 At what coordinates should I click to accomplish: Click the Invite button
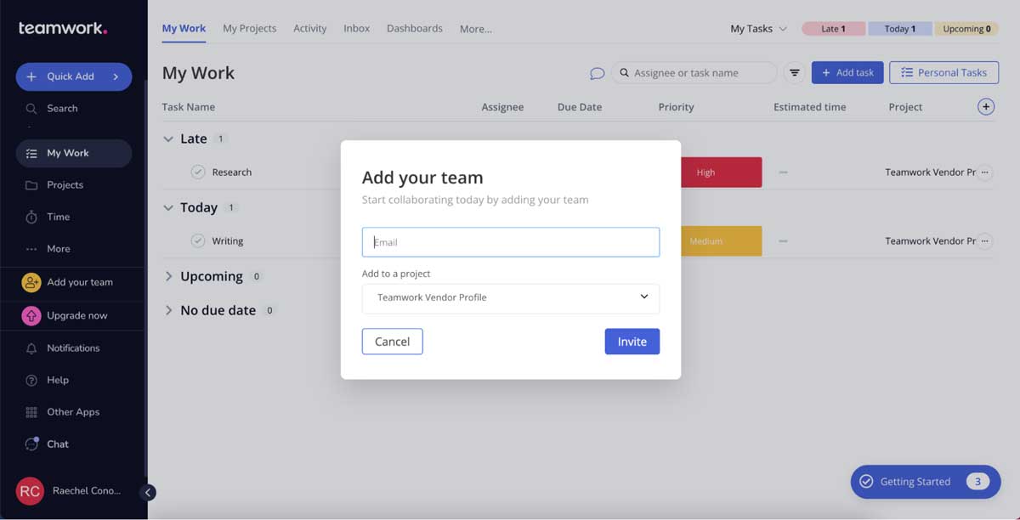pyautogui.click(x=632, y=341)
